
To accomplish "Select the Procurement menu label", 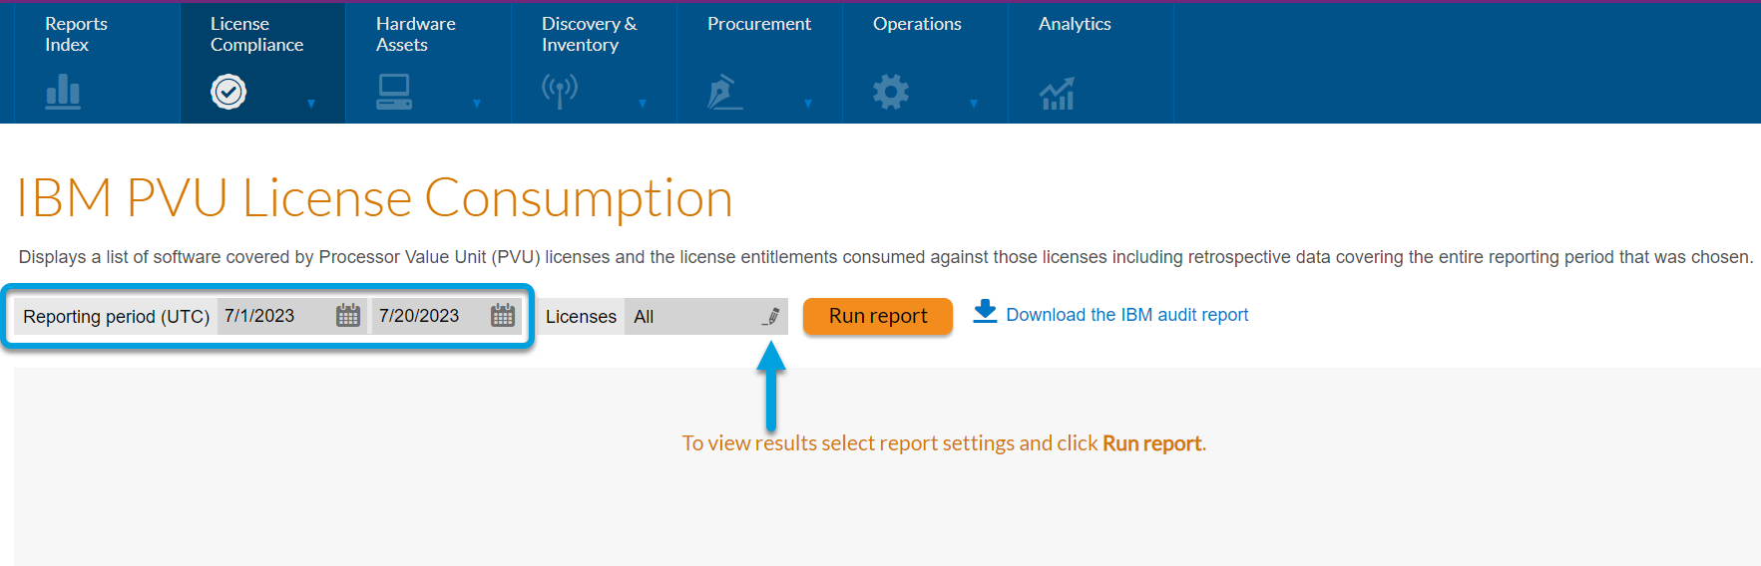I will [x=759, y=24].
